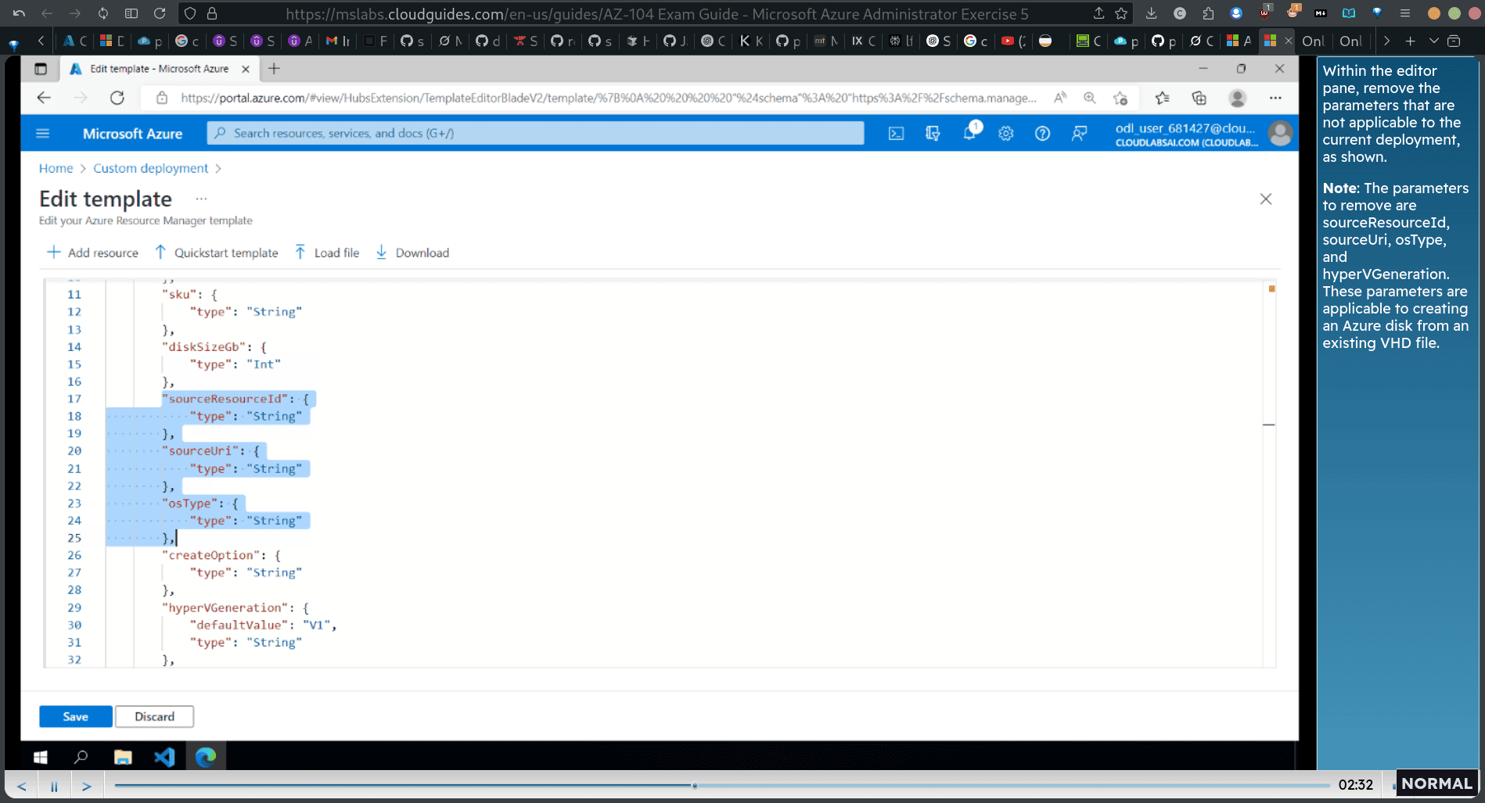Click line number 11 in the editor gutter
1485x803 pixels.
[x=74, y=294]
